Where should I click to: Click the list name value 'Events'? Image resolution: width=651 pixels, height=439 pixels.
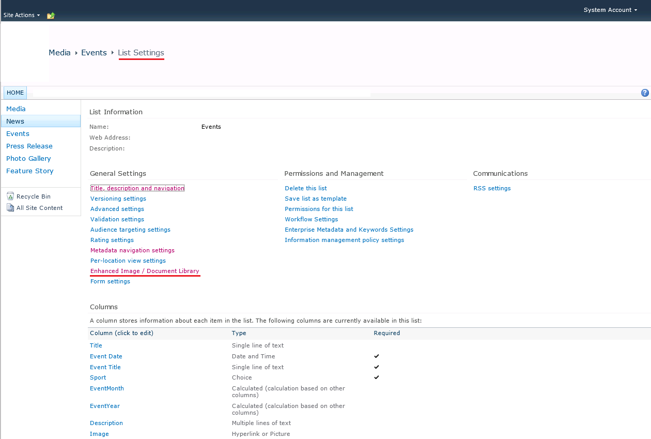click(211, 127)
